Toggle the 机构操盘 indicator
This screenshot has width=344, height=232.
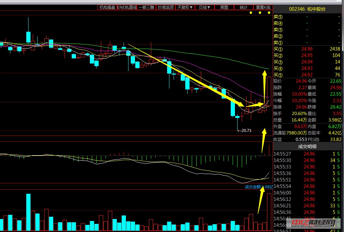[x=107, y=7]
